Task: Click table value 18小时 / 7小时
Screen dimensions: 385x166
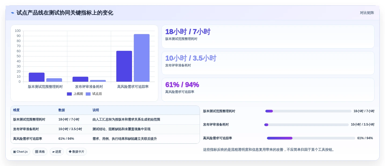Action: click(69, 119)
